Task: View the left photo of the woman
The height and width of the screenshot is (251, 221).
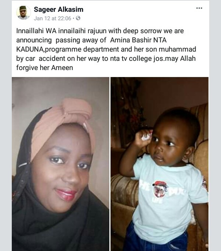Action: click(61, 164)
